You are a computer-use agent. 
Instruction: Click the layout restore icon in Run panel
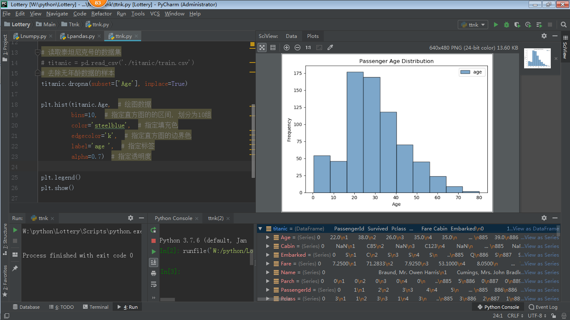(x=15, y=254)
